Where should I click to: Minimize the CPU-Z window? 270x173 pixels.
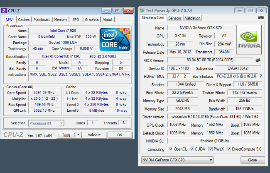[106, 11]
